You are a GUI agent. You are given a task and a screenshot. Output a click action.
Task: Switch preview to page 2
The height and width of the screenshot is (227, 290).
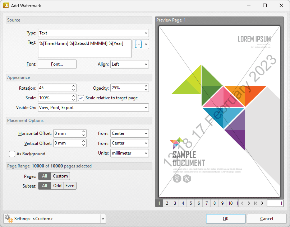pos(167,203)
